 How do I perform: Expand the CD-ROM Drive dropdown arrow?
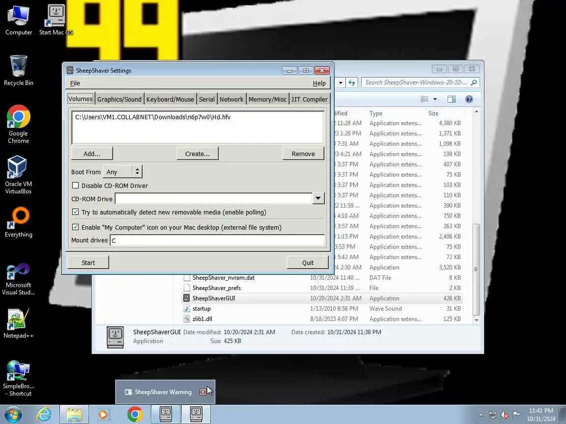[318, 198]
